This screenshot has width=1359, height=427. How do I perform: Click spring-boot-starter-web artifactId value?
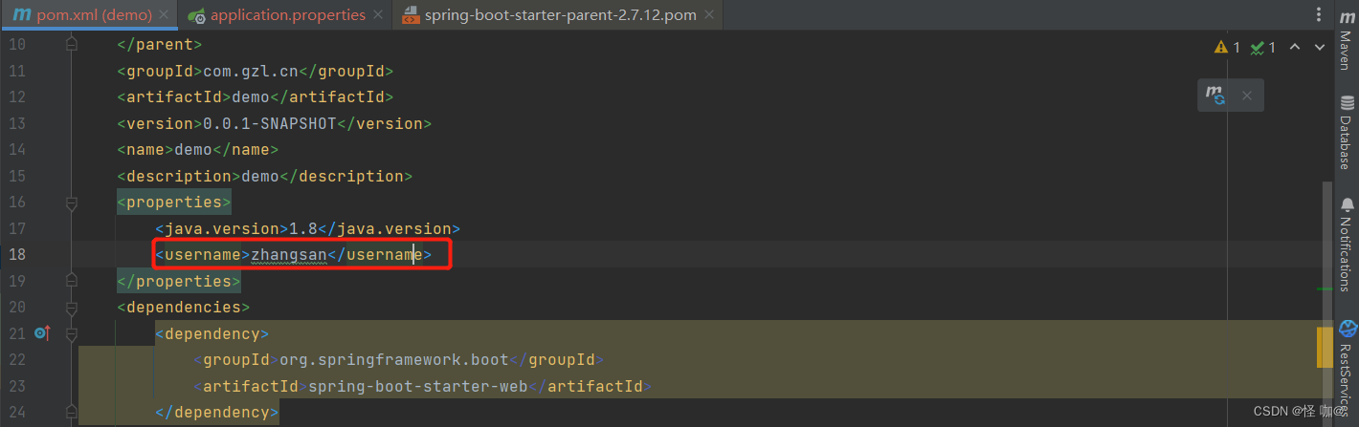[x=418, y=386]
